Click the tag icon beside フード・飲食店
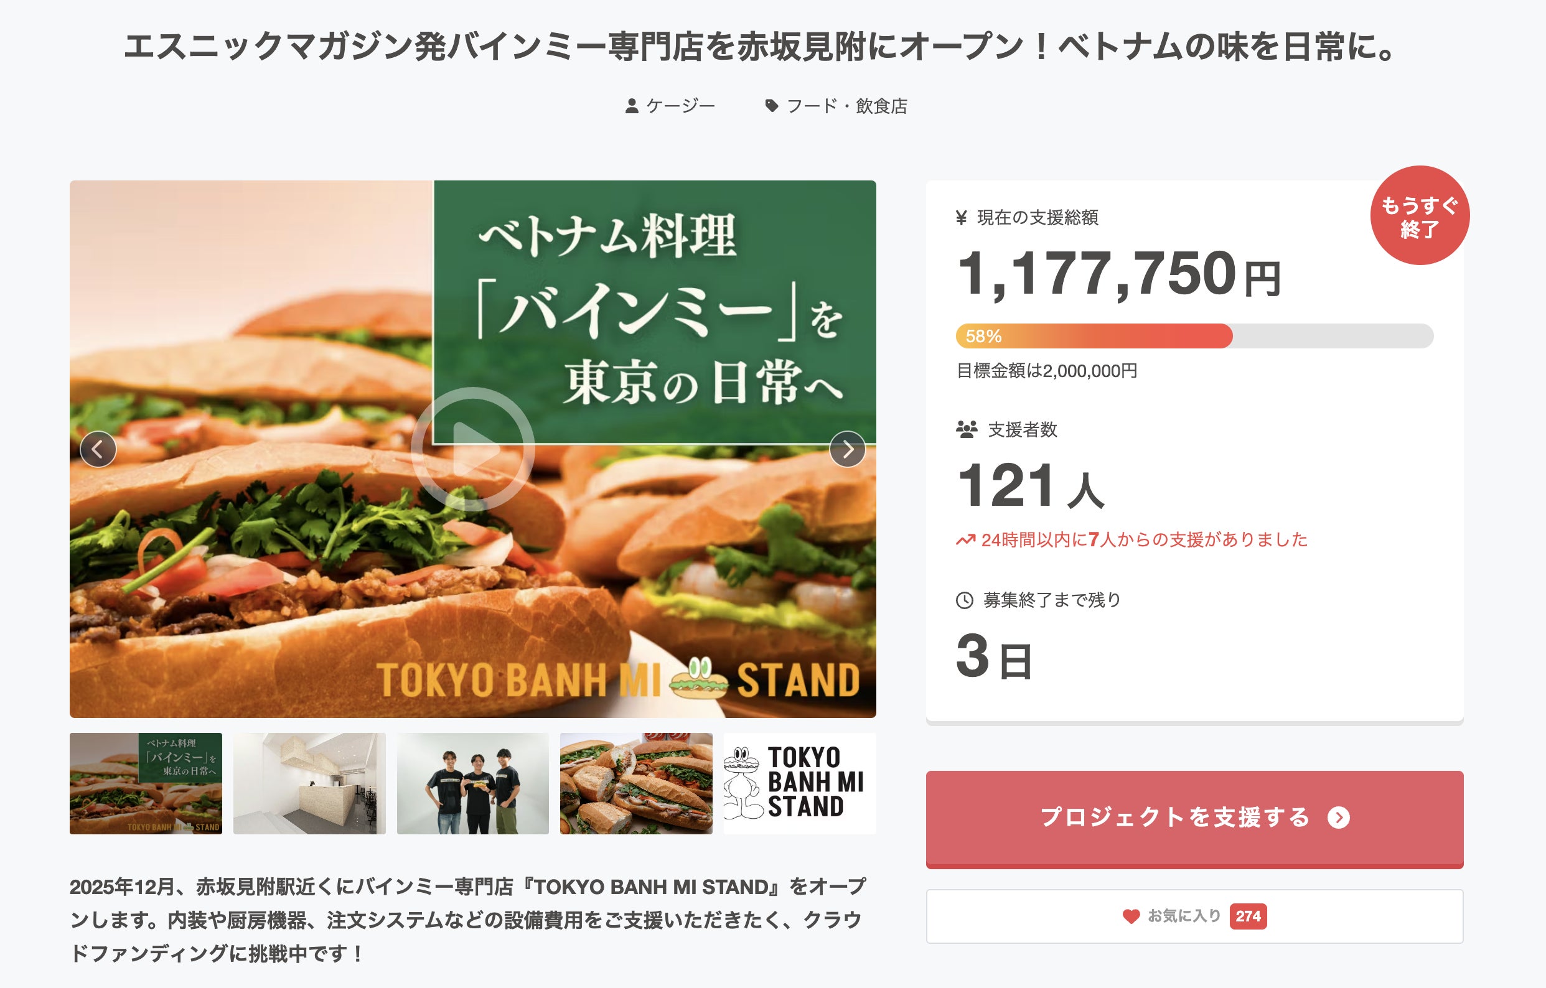The image size is (1546, 988). 771,106
